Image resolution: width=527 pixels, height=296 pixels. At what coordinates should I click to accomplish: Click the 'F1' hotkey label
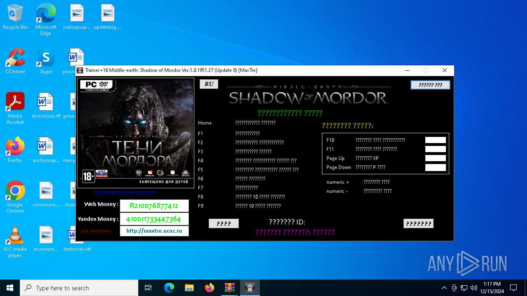click(201, 134)
